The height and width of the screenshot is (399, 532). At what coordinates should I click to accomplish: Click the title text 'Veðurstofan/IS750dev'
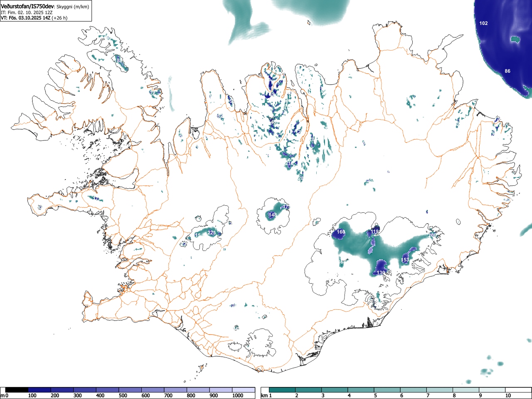coord(27,7)
